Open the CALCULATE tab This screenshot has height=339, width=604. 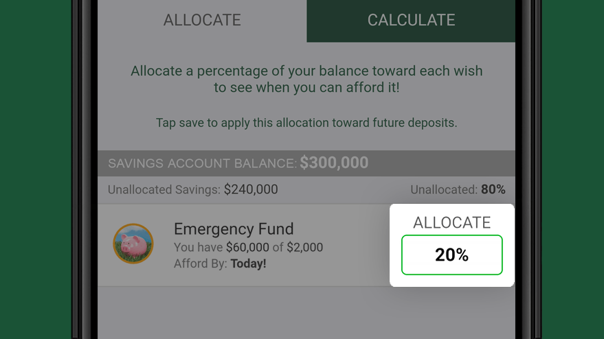point(411,21)
